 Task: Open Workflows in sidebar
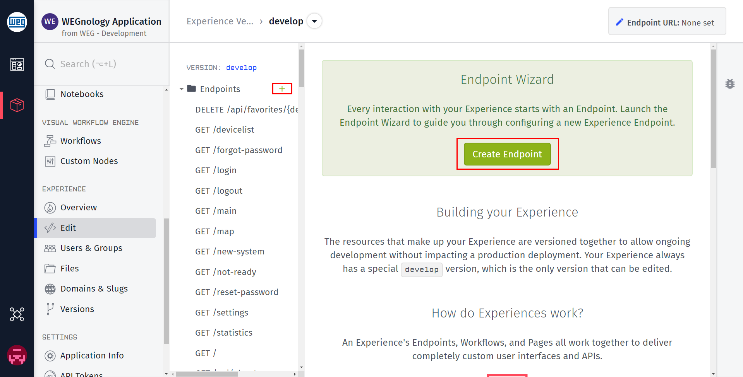pos(81,141)
